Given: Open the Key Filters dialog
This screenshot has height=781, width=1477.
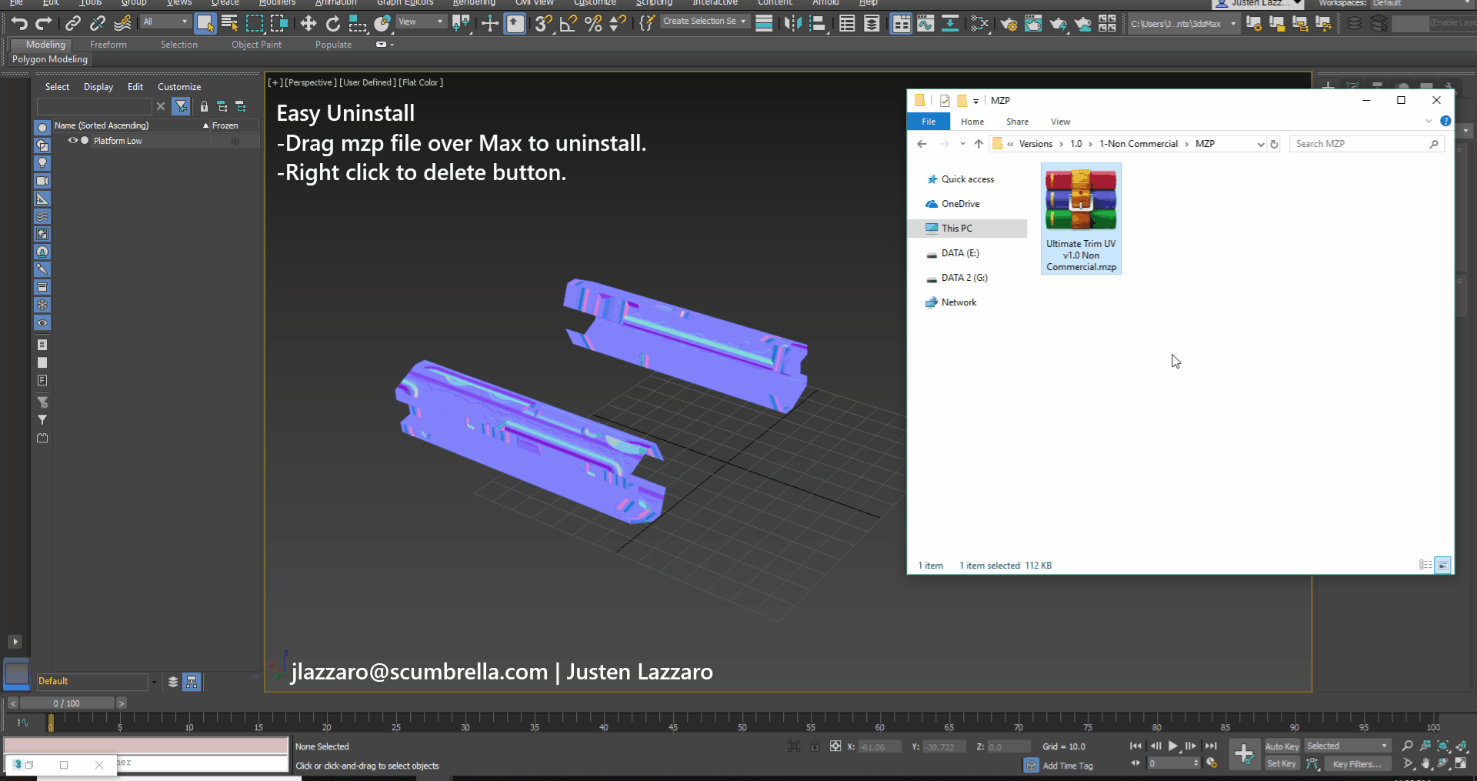Looking at the screenshot, I should pos(1356,764).
